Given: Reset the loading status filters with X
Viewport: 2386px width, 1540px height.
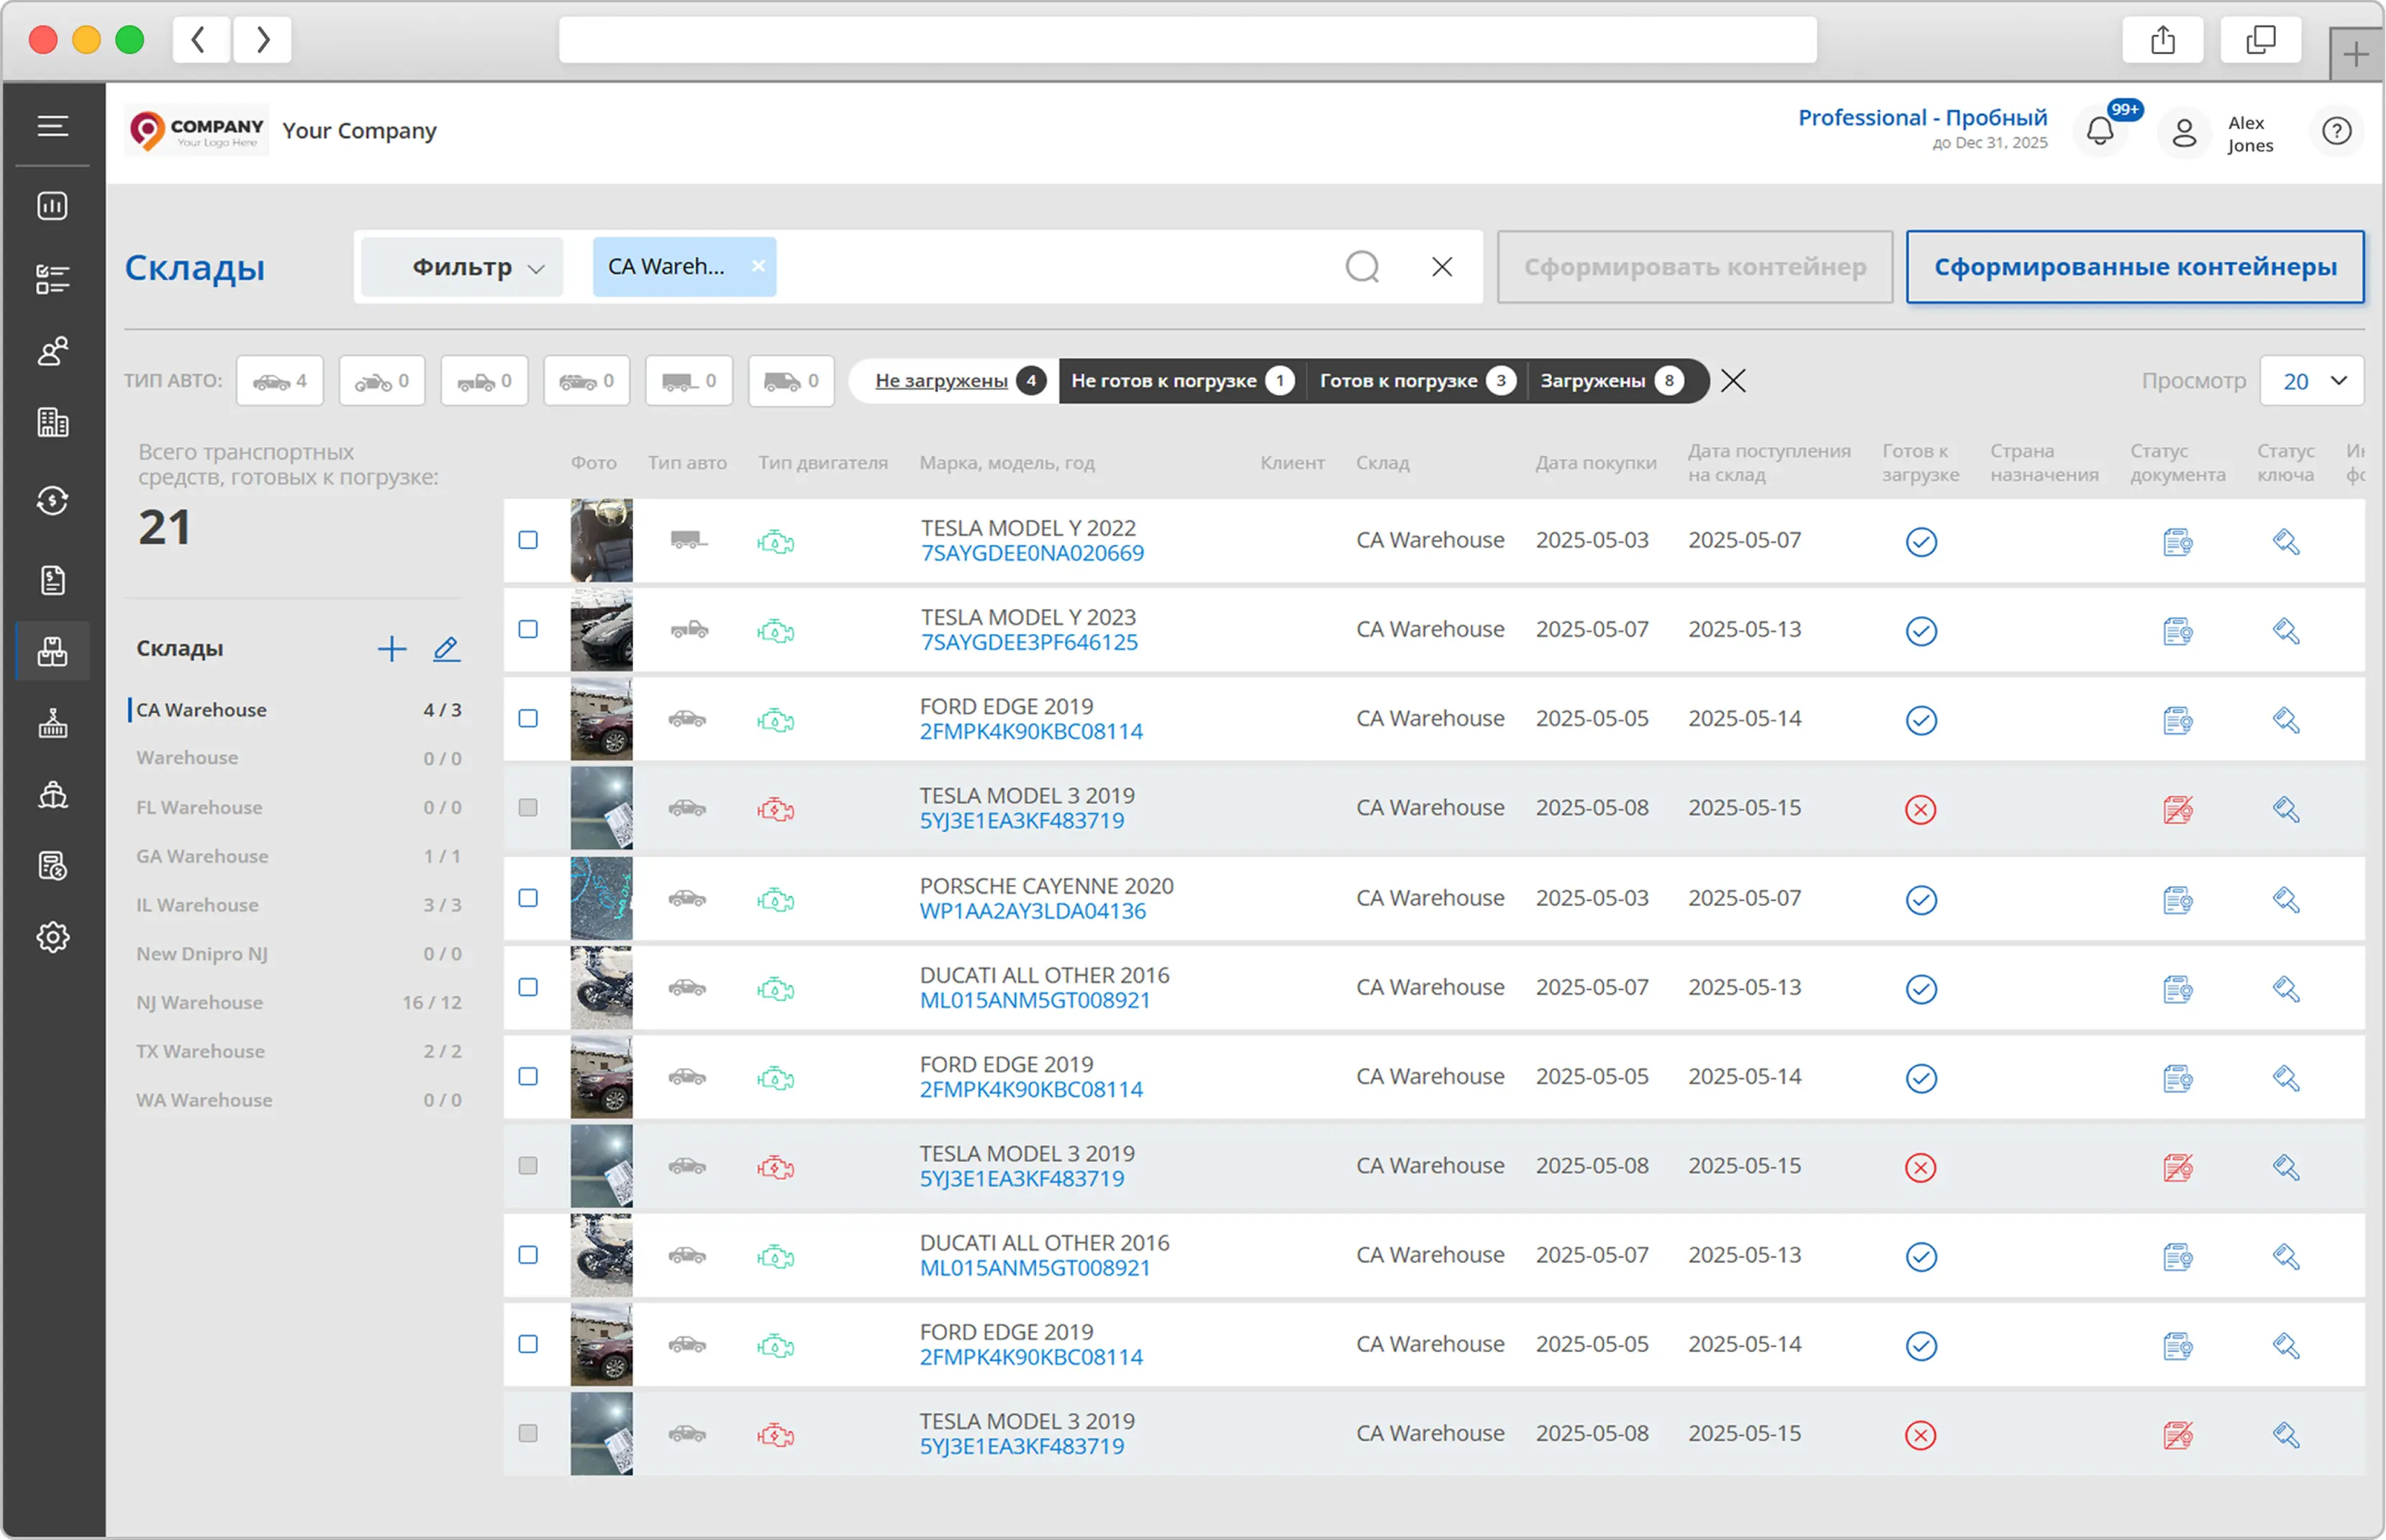Looking at the screenshot, I should coord(1734,381).
